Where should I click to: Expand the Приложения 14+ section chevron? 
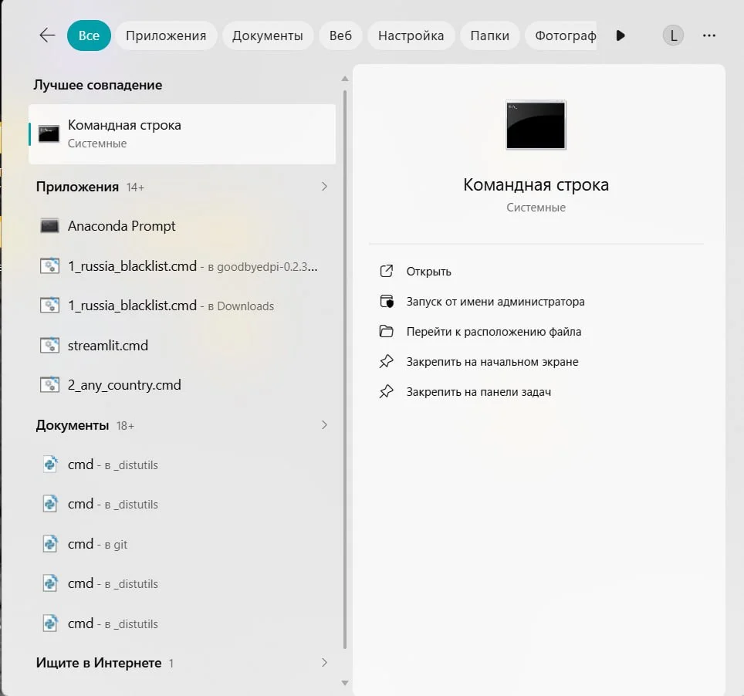click(324, 187)
